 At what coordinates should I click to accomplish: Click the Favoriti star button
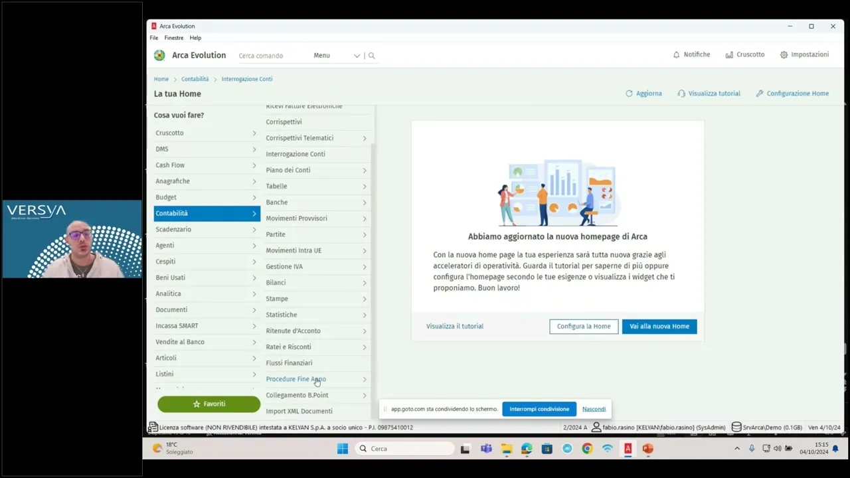[209, 404]
